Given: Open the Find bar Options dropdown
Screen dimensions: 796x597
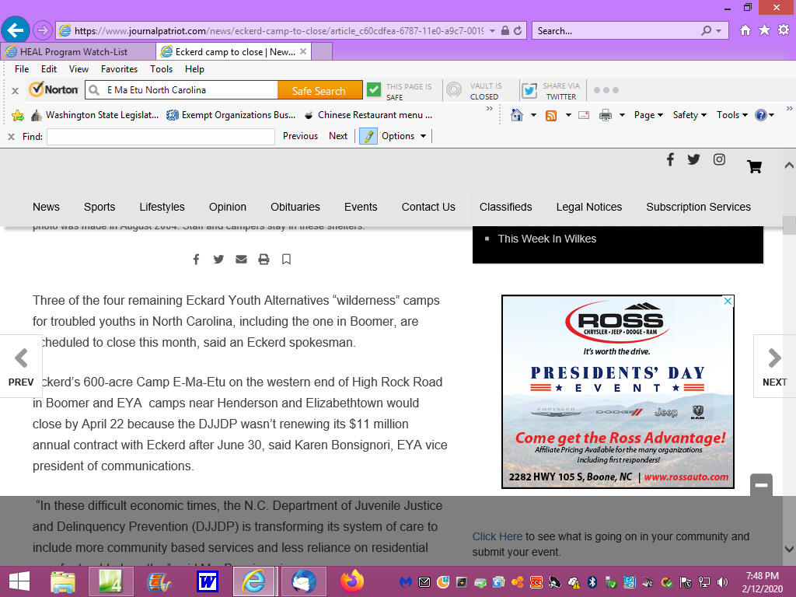Looking at the screenshot, I should coord(404,136).
